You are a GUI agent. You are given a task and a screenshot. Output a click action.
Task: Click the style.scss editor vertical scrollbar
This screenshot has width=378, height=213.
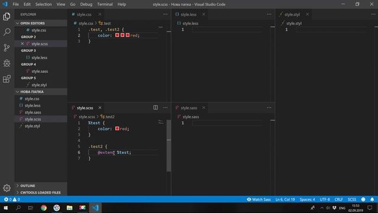[x=169, y=146]
